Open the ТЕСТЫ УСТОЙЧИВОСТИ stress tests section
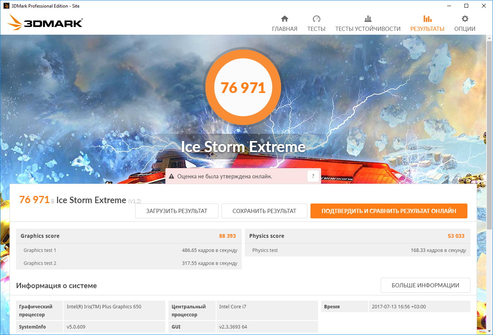The height and width of the screenshot is (335, 493). pyautogui.click(x=368, y=24)
